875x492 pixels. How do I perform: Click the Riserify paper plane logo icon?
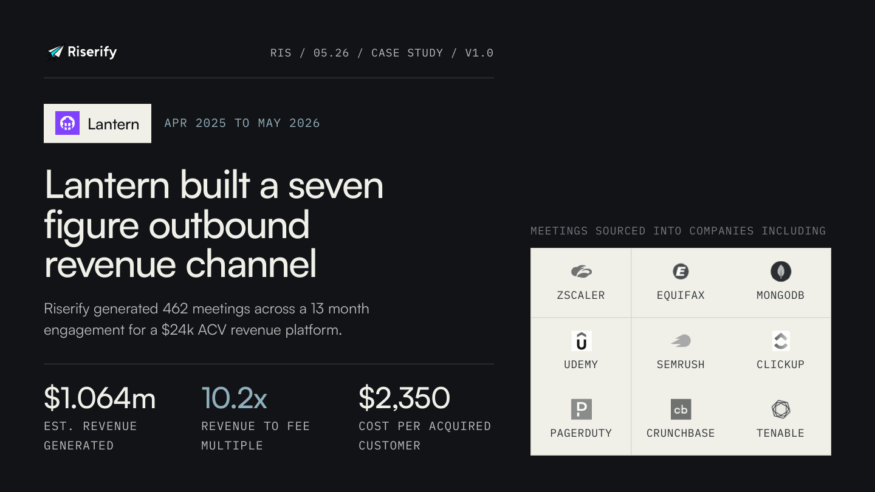55,53
